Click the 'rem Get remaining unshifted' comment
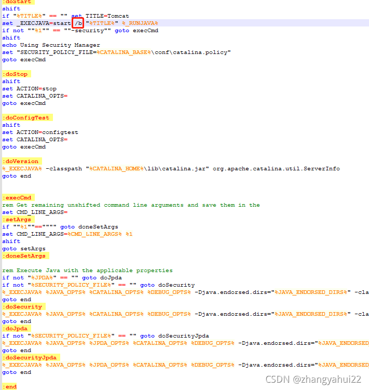This screenshot has width=369, height=390. [x=131, y=205]
